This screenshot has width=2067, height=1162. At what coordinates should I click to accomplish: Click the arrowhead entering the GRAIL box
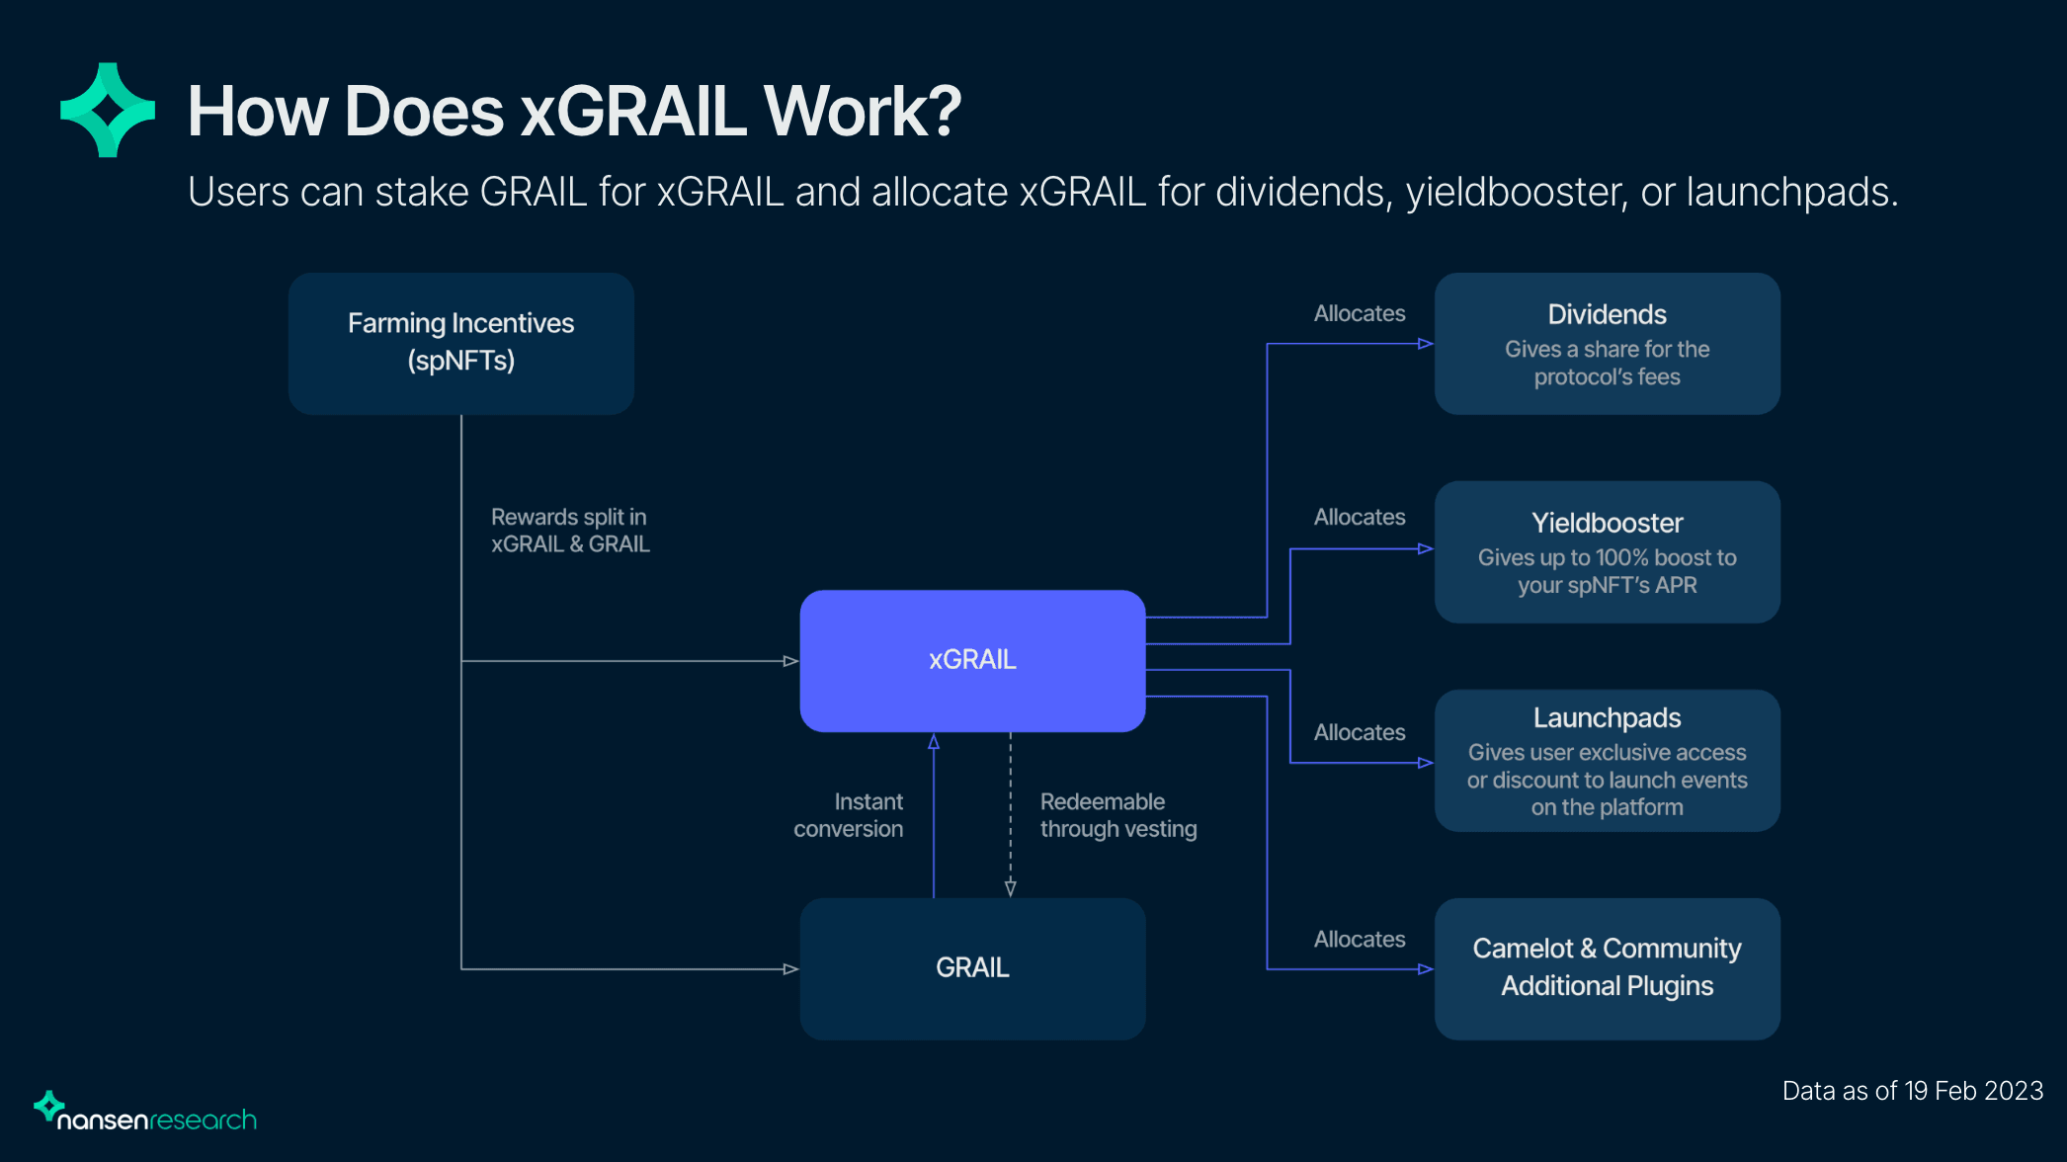tap(790, 969)
